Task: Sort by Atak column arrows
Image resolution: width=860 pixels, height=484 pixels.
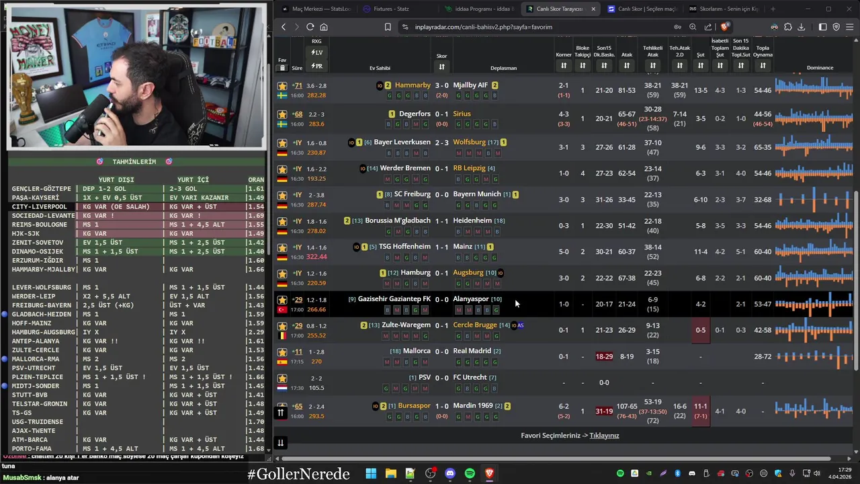Action: click(627, 65)
